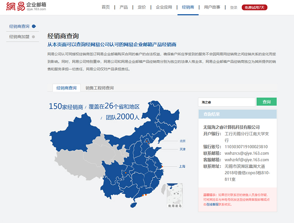This screenshot has width=294, height=223.
Task: Open the 企业应用 menu item
Action: coord(164,7)
